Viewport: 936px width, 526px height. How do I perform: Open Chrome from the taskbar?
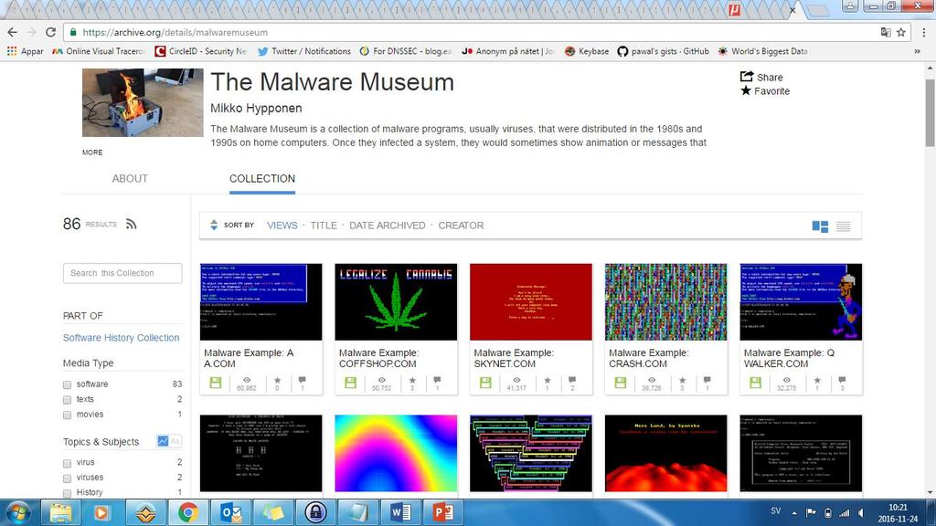click(x=188, y=512)
